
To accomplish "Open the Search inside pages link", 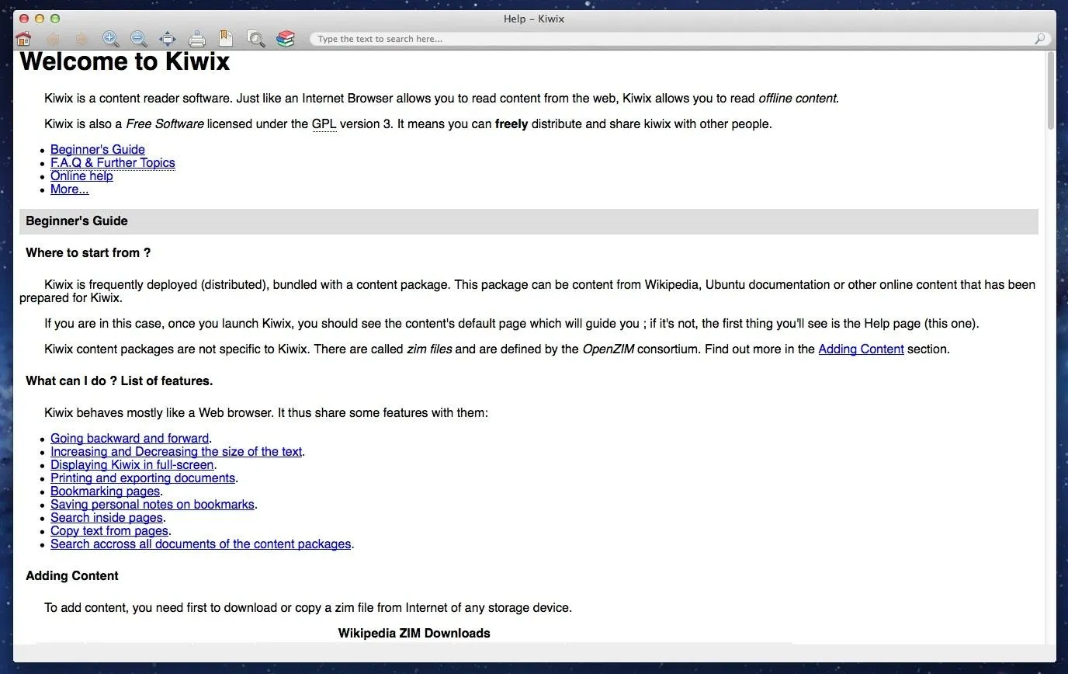I will (106, 517).
